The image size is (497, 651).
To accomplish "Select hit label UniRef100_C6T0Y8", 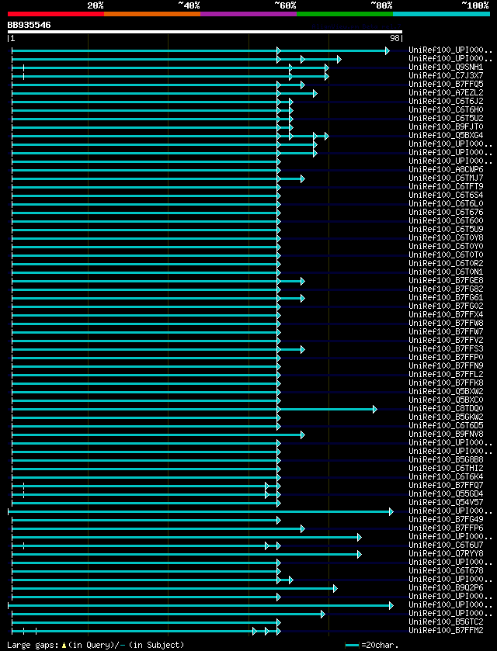I will pyautogui.click(x=446, y=238).
